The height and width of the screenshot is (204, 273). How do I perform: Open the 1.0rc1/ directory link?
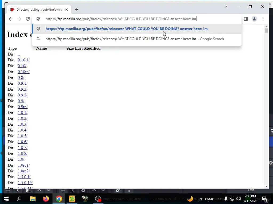(24, 165)
